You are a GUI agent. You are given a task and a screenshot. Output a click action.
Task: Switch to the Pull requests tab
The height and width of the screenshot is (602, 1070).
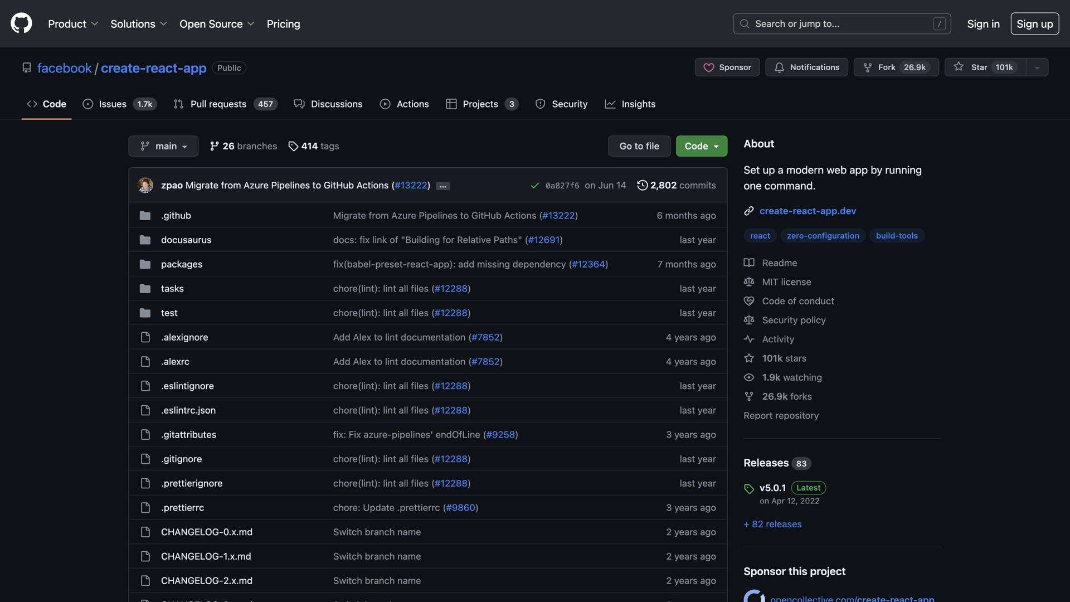218,104
